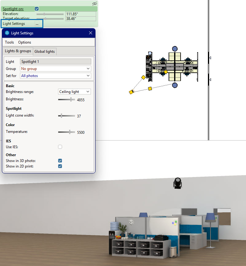Image resolution: width=246 pixels, height=266 pixels.
Task: Click the lower triangle marker on wall
Action: click(x=210, y=79)
